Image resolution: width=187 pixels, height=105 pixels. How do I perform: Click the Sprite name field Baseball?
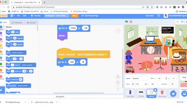click(x=139, y=78)
